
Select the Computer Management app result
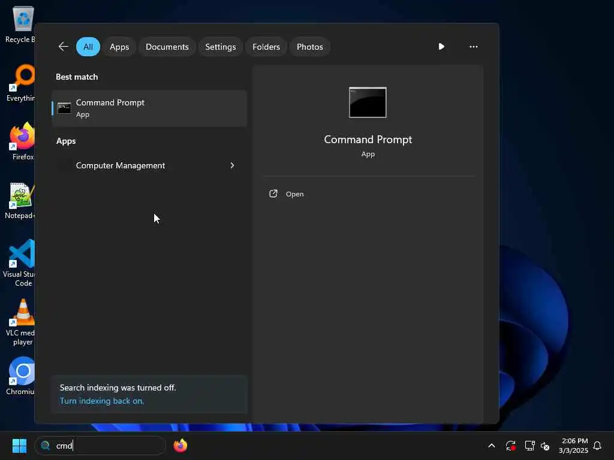(149, 165)
